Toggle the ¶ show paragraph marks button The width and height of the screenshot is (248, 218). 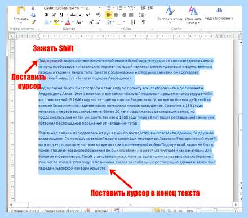(144, 22)
